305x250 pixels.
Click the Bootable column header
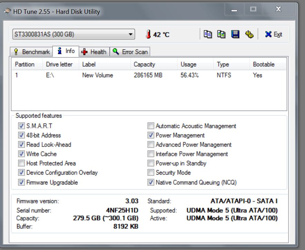click(268, 64)
